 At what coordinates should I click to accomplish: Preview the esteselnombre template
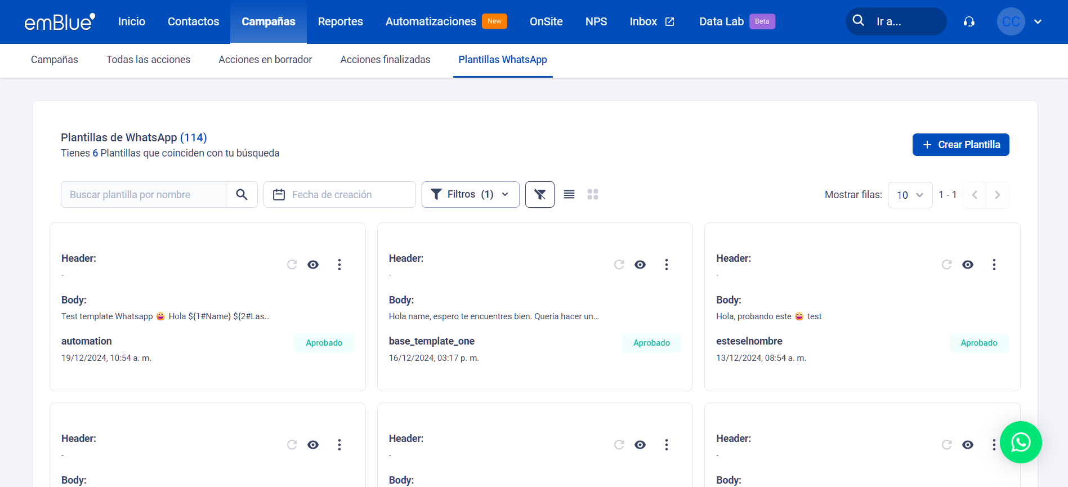[x=967, y=265]
